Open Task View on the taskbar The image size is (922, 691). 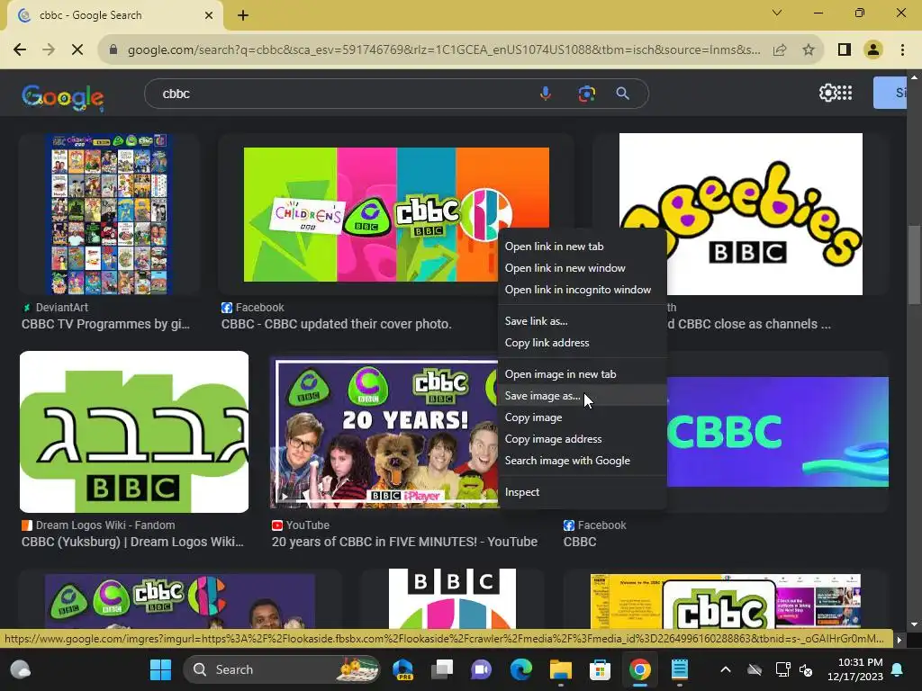click(442, 669)
